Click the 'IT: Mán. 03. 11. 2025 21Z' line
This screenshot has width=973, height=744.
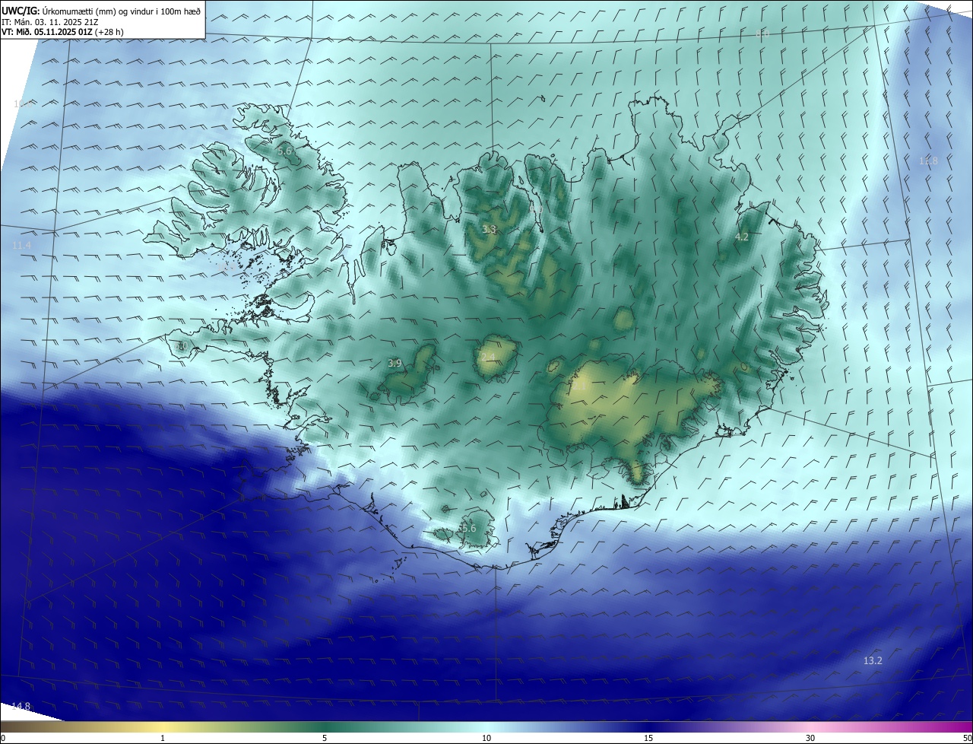(x=49, y=22)
